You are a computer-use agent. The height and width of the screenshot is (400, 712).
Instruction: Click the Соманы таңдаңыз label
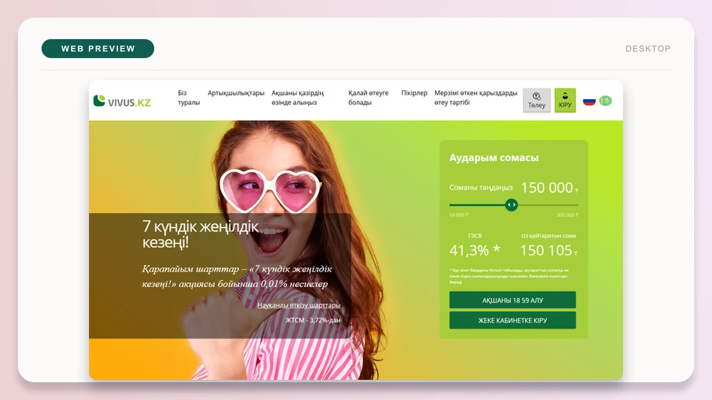[x=481, y=187]
